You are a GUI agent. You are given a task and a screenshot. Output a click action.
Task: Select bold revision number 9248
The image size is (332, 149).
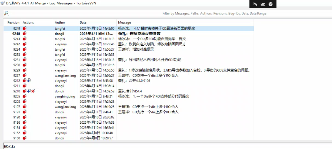(x=16, y=34)
